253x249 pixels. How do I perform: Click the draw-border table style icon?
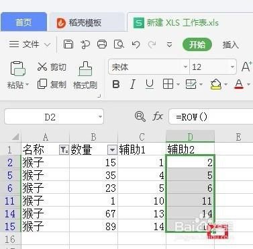[191, 84]
